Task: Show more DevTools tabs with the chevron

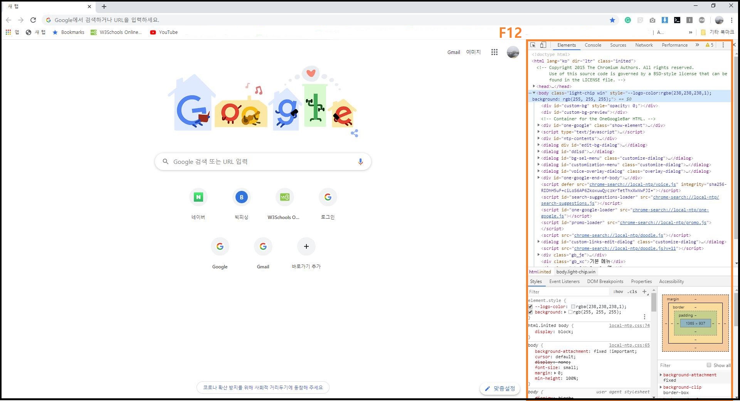Action: 697,45
